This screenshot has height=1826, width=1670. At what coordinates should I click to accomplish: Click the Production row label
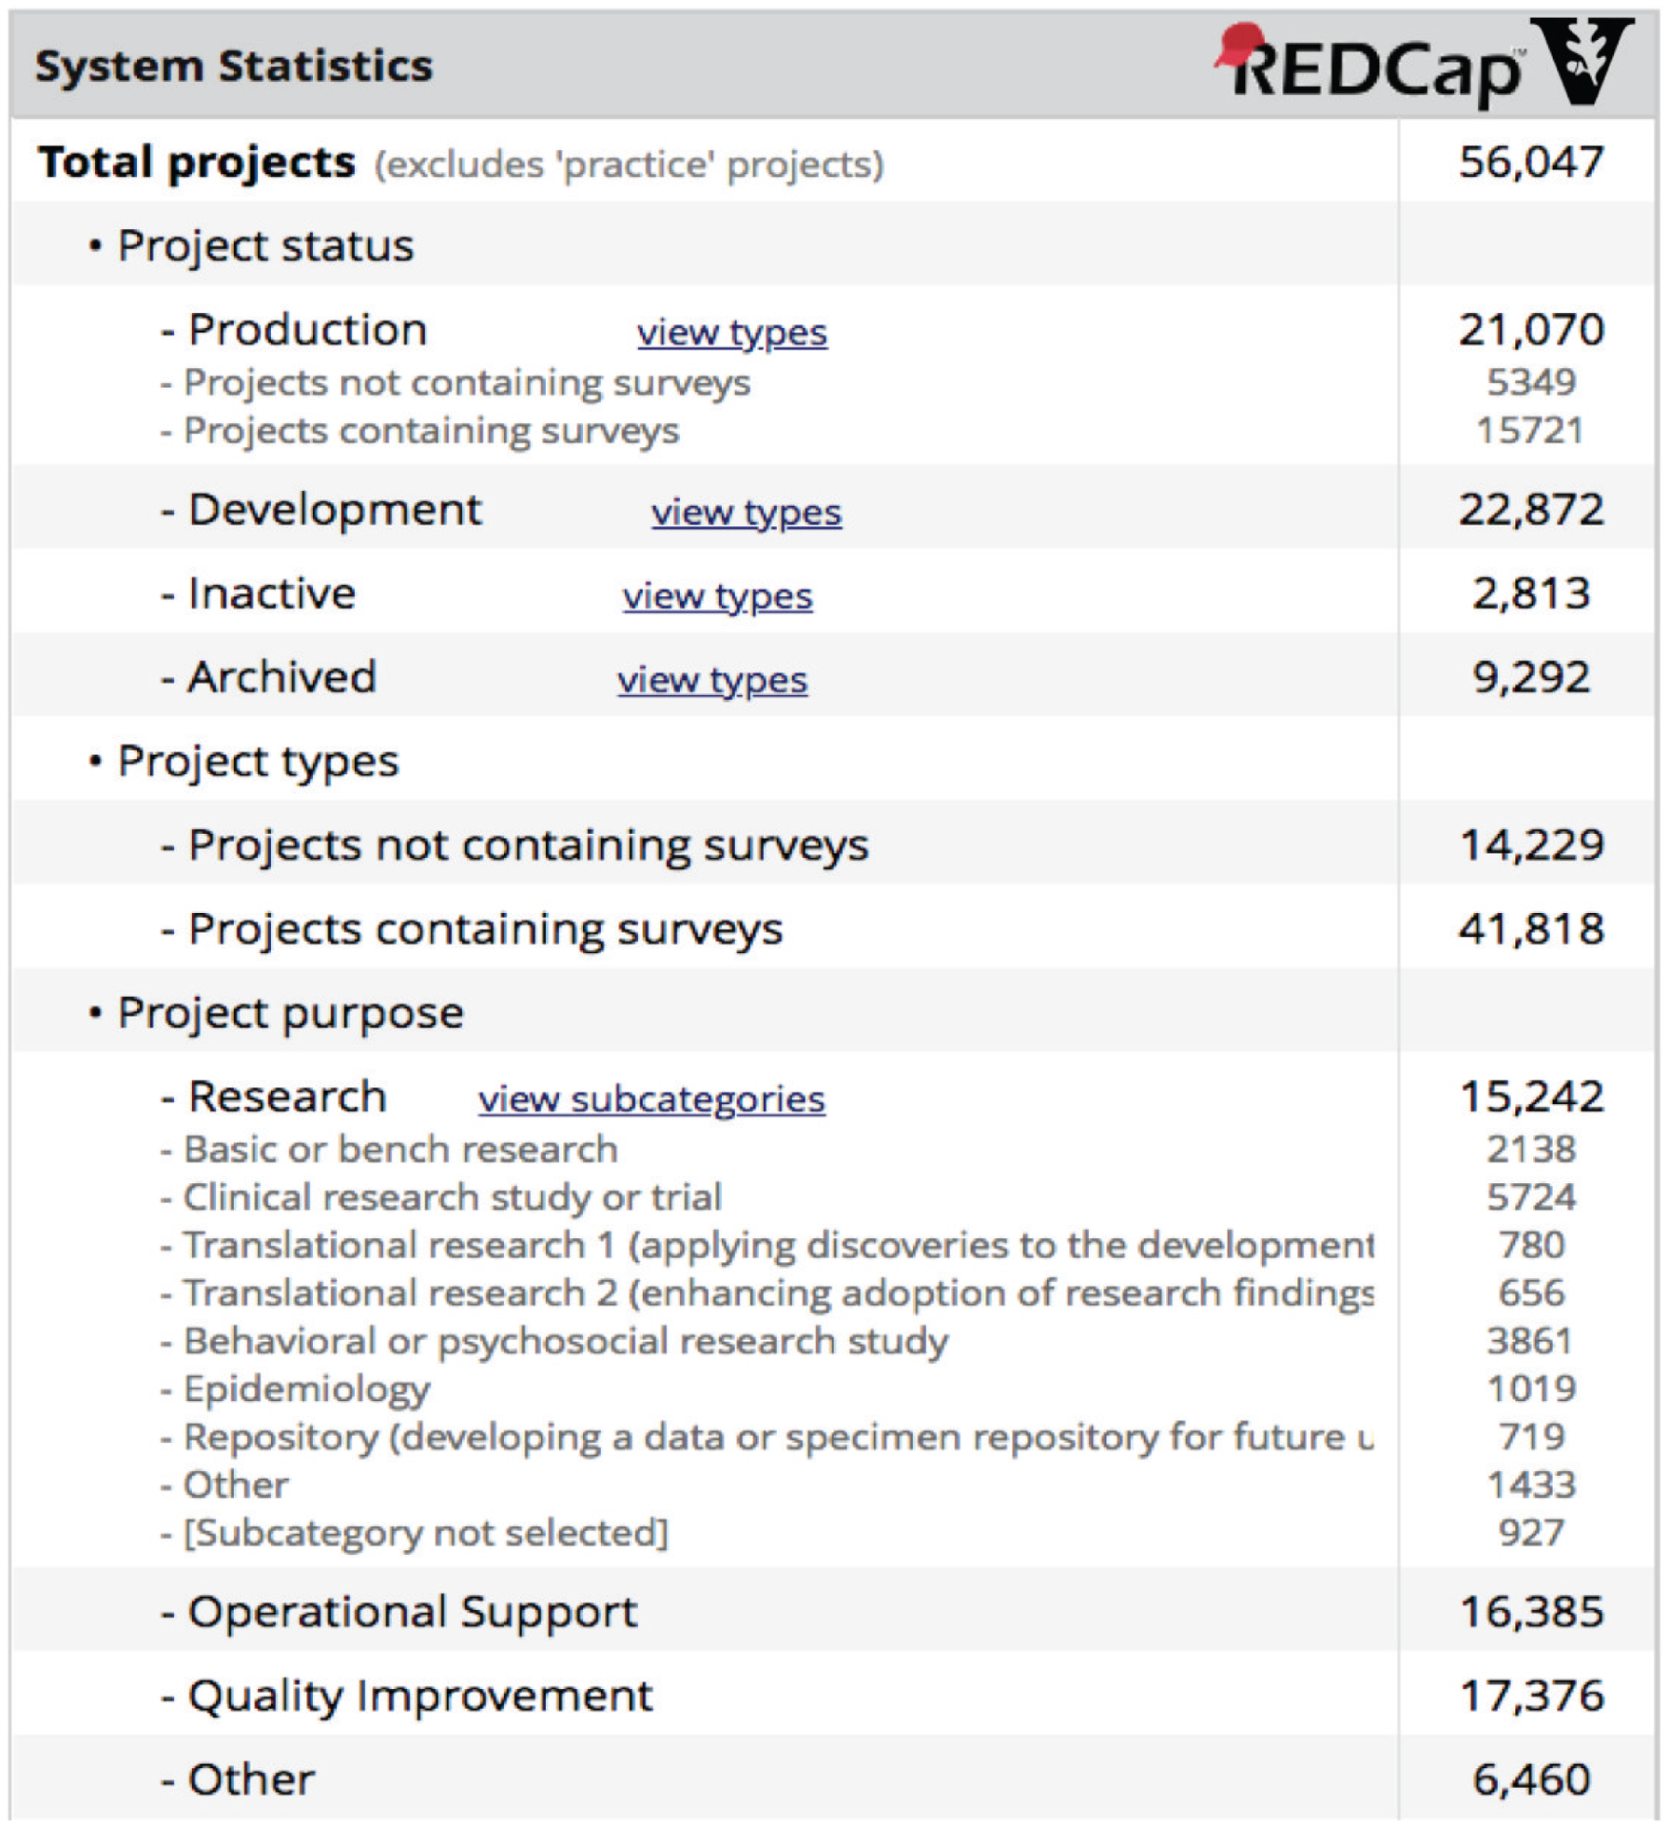pyautogui.click(x=307, y=330)
